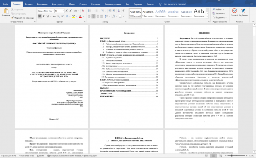Apply subscript formatting
256x158 pixels.
[x=58, y=16]
